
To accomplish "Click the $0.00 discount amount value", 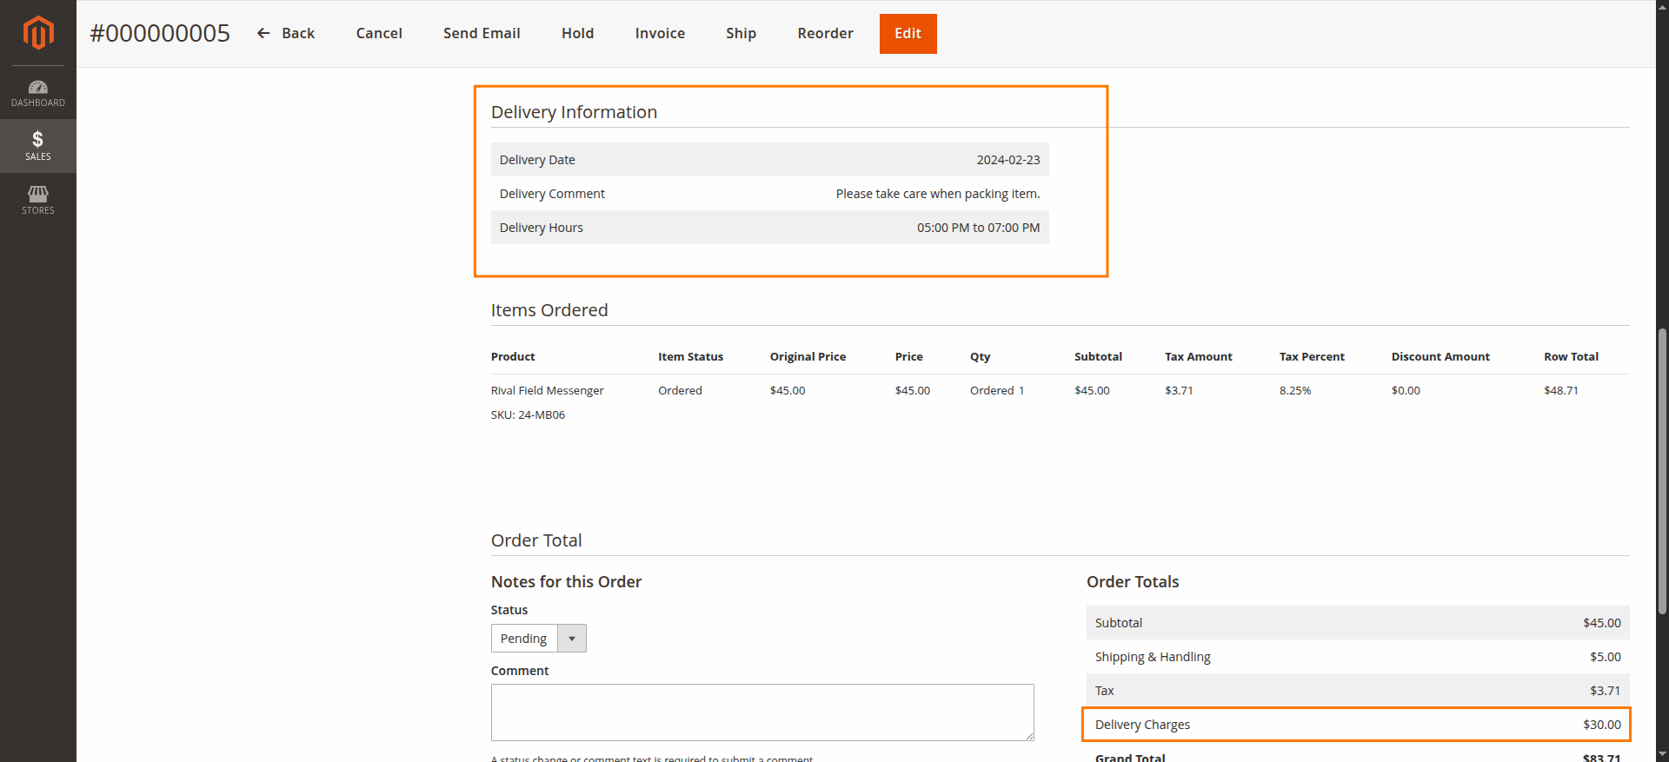I will tap(1406, 390).
